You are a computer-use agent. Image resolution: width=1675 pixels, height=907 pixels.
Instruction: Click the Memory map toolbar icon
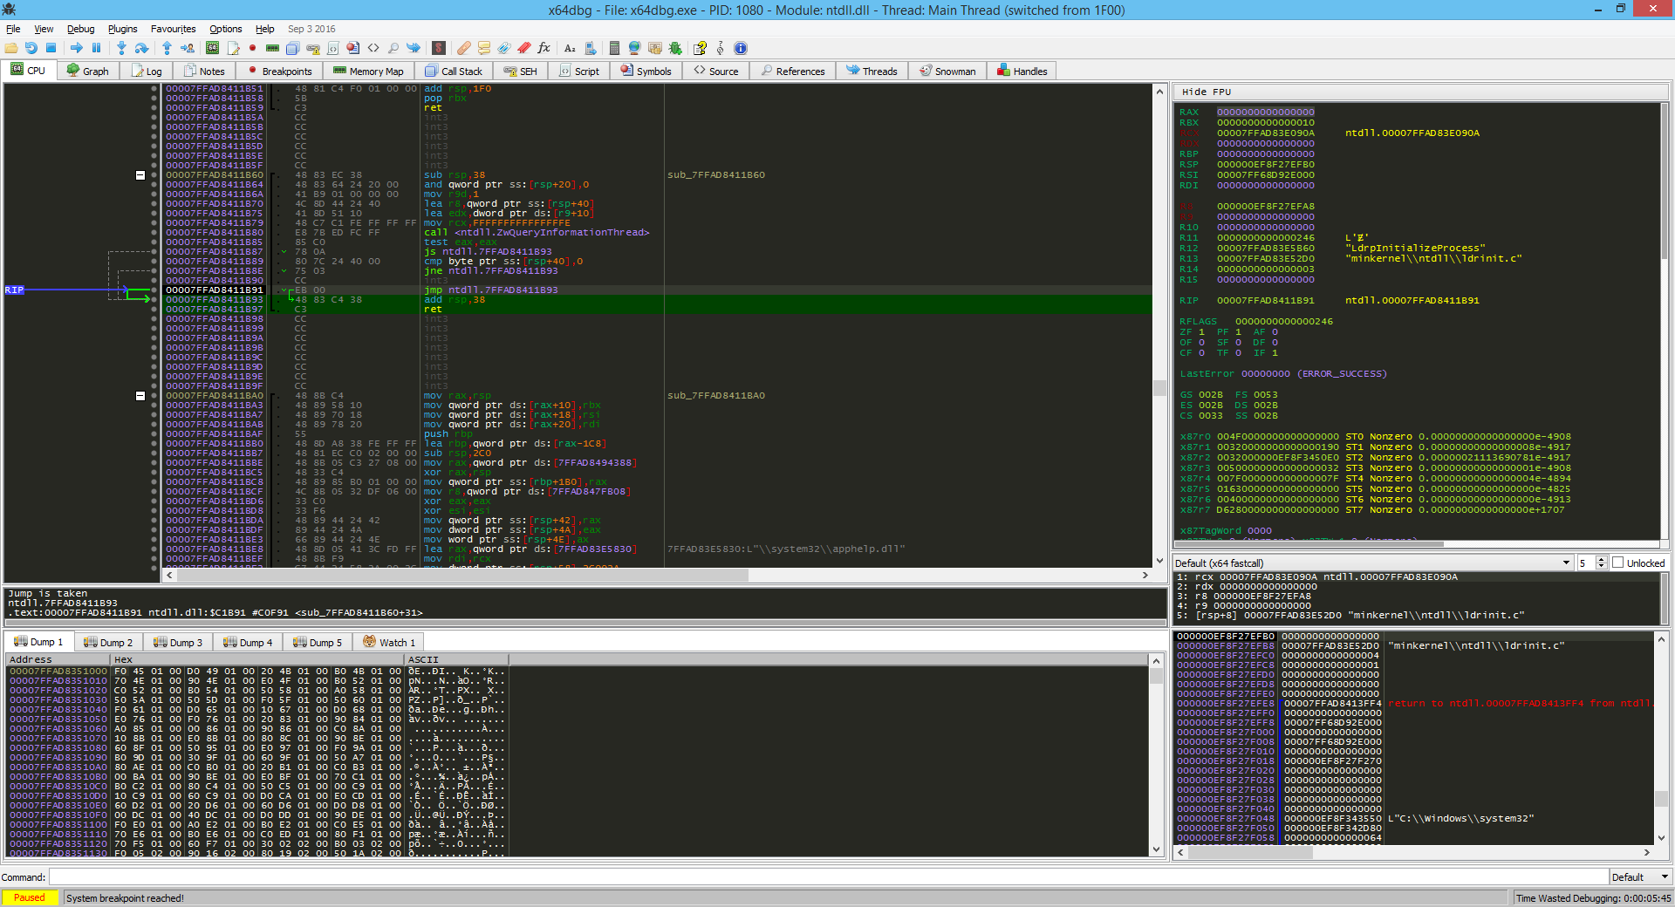point(272,48)
